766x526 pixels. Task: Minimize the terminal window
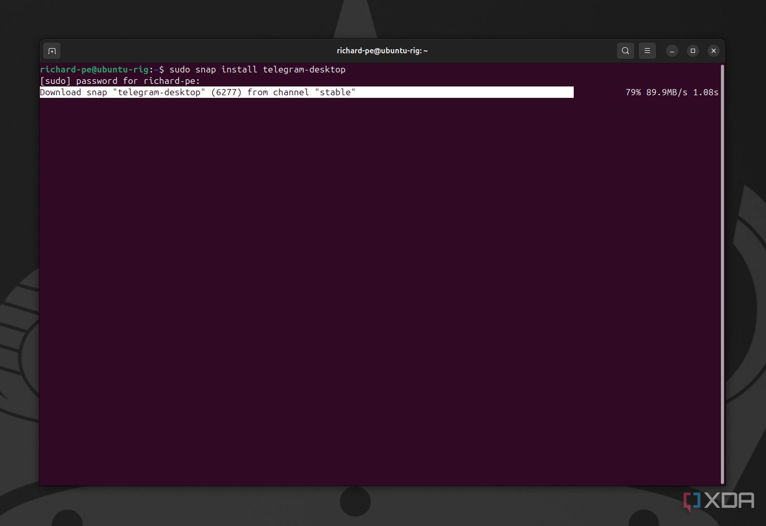pos(672,51)
